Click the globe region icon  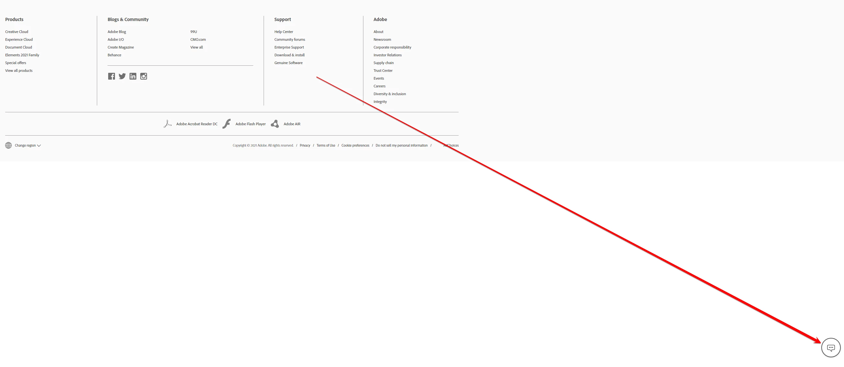(8, 145)
